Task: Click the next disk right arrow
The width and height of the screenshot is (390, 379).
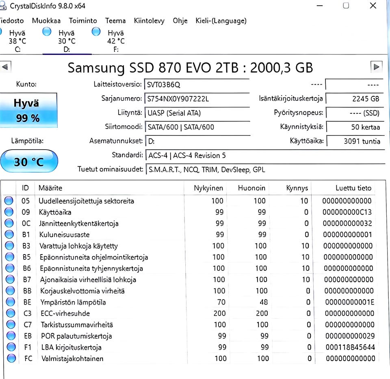Action: point(376,67)
